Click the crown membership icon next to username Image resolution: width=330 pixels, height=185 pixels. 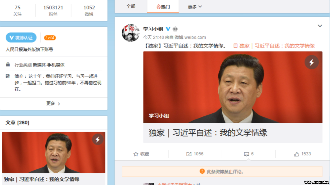click(175, 29)
